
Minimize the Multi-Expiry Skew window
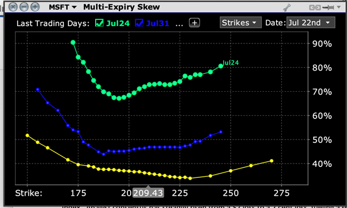tap(24, 7)
